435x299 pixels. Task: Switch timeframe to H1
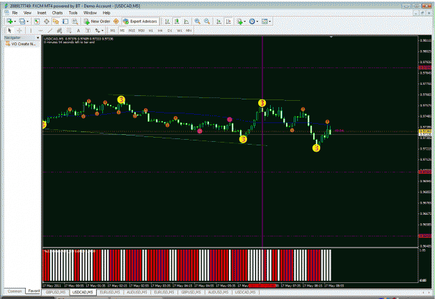tap(151, 31)
